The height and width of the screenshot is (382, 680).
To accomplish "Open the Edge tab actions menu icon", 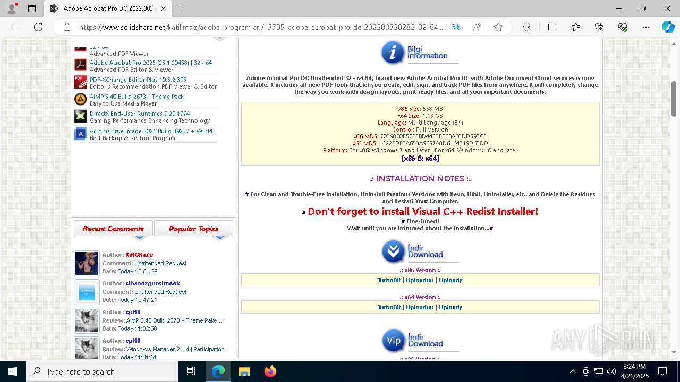I will [32, 8].
